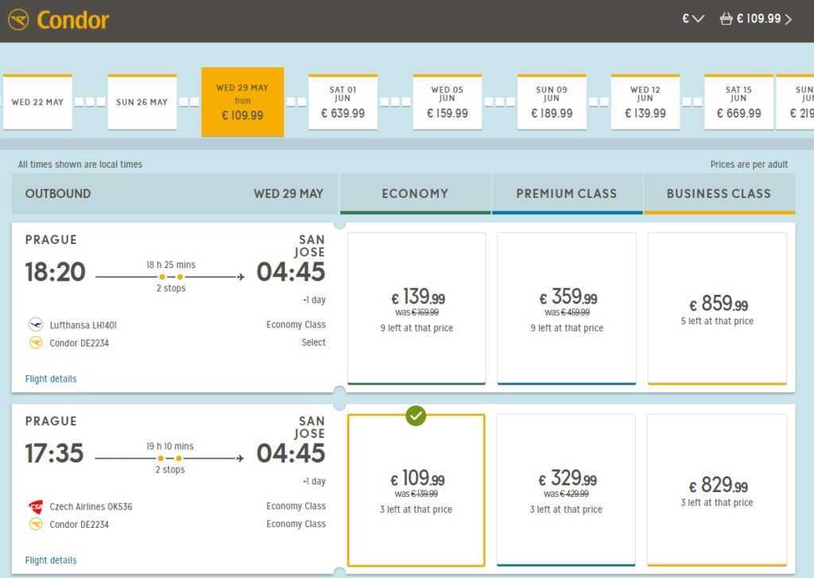Choose WED 05 JUN € 159.99 date
The height and width of the screenshot is (578, 814).
coord(448,102)
